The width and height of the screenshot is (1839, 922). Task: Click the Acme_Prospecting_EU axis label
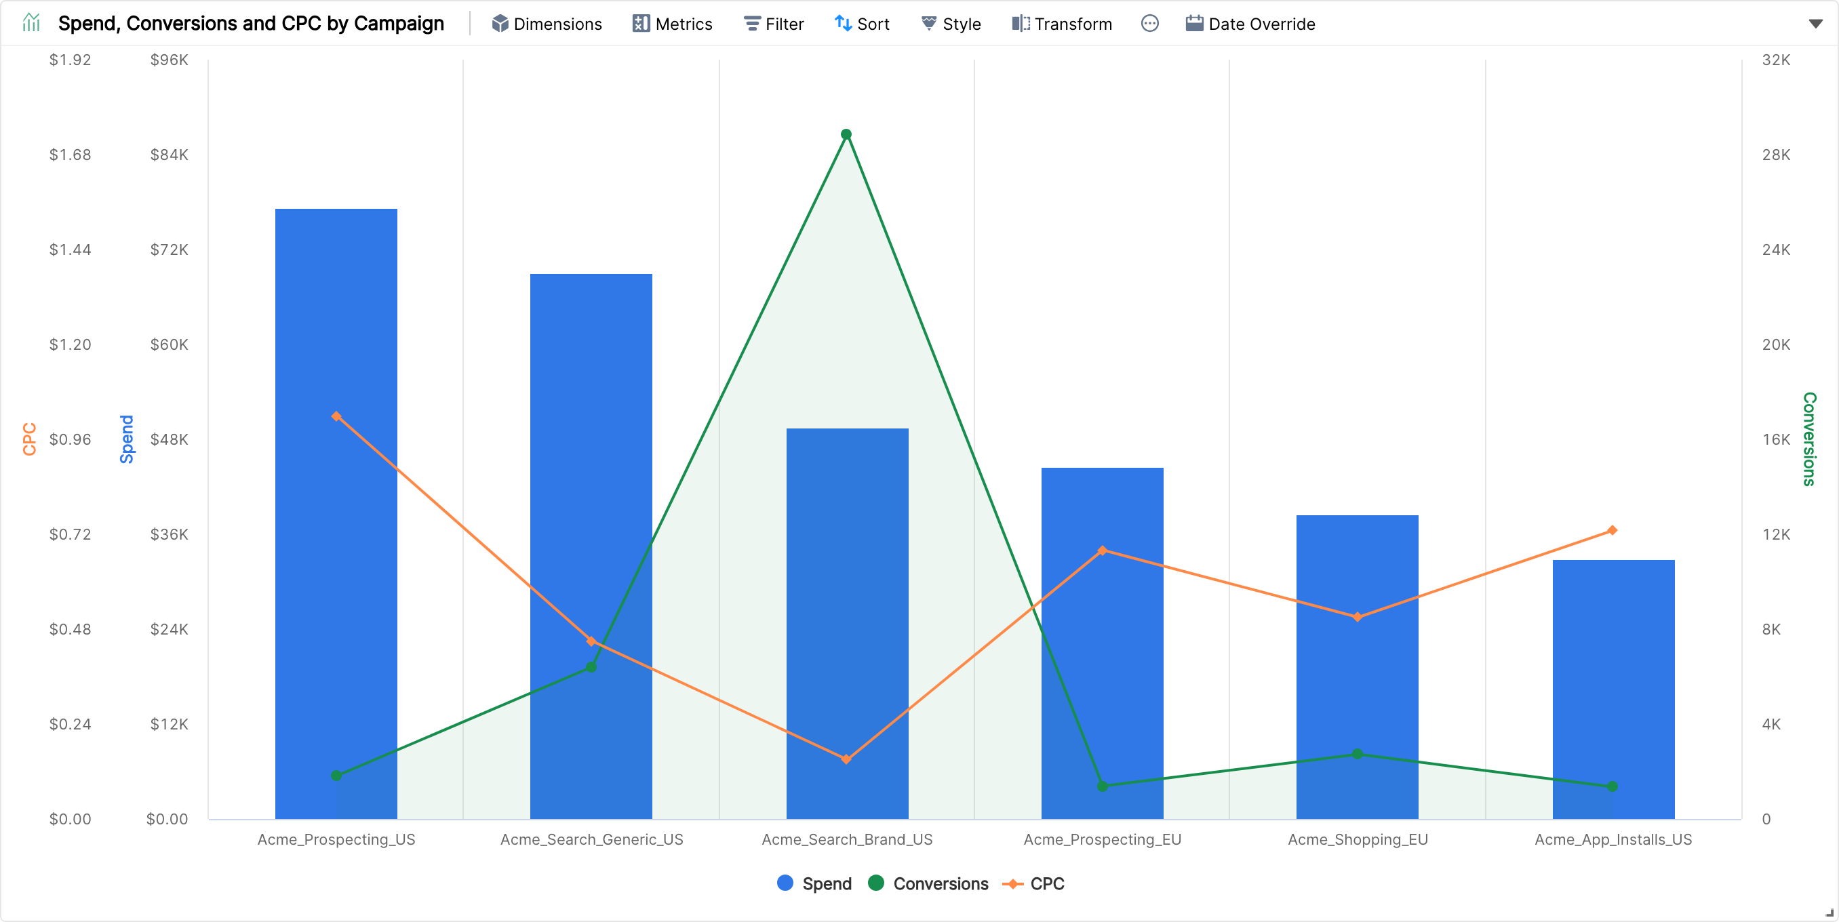pos(1103,839)
